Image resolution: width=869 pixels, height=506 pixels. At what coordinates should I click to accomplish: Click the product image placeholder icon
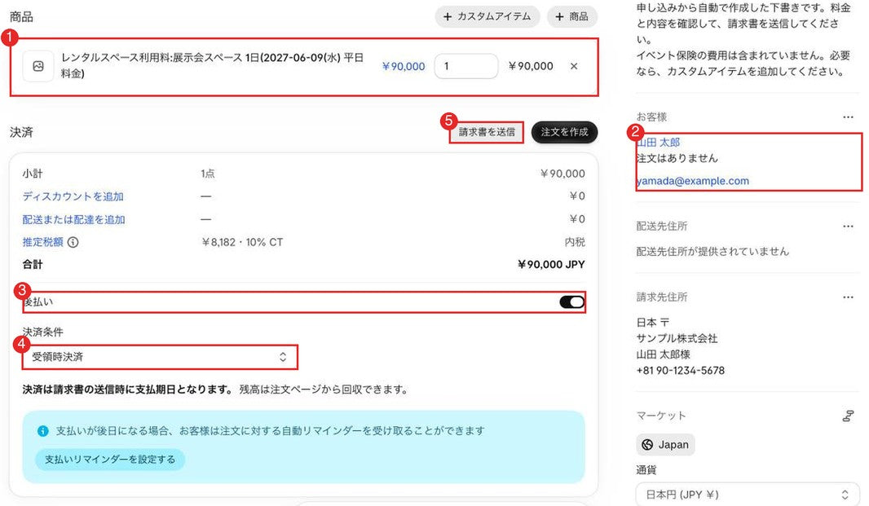point(38,66)
